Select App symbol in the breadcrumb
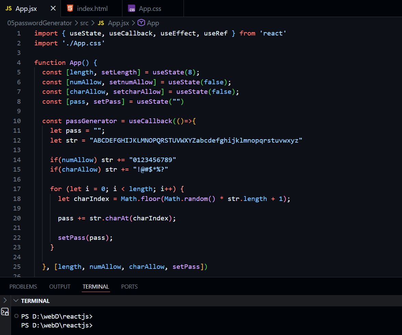 click(x=153, y=23)
